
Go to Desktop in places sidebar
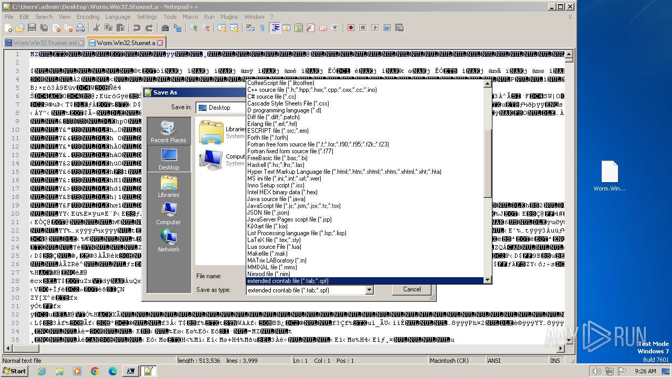[x=169, y=159]
